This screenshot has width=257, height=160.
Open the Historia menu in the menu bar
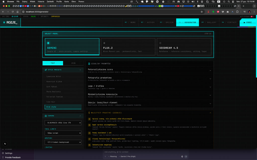point(41,1)
